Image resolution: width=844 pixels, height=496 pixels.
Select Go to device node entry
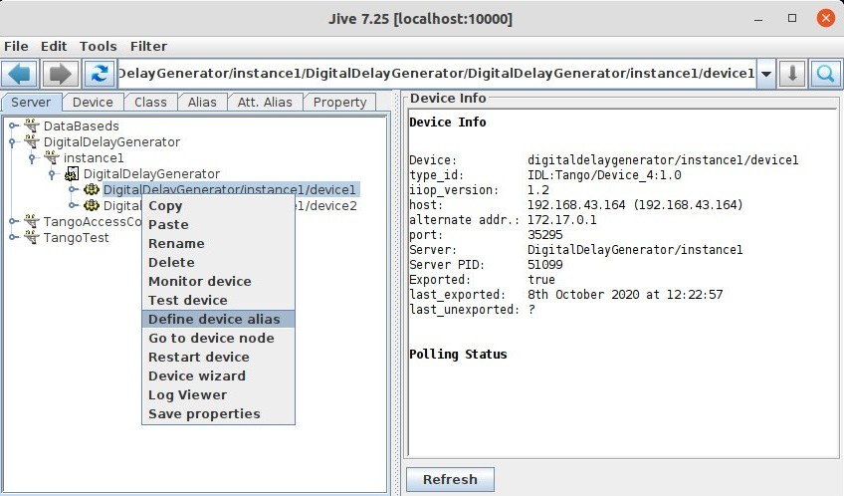tap(218, 338)
